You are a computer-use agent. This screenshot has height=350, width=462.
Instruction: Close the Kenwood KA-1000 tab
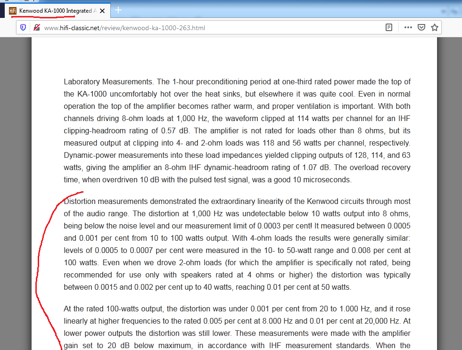pos(102,11)
